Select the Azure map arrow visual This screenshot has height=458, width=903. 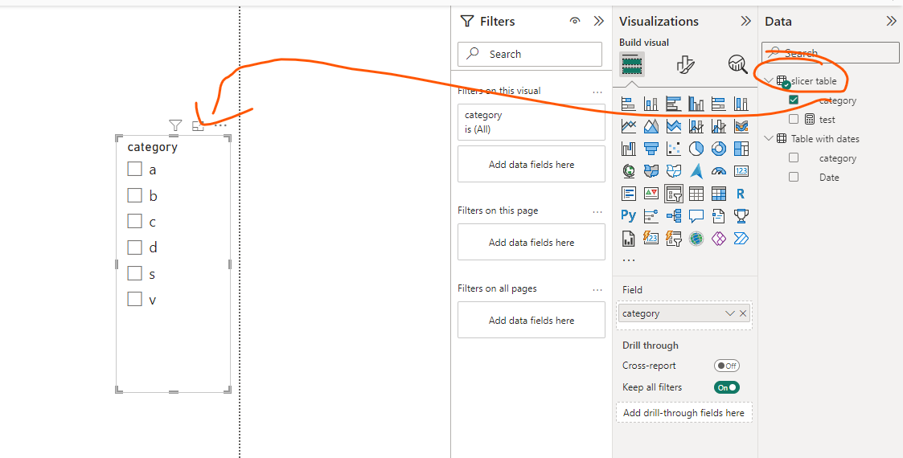pos(696,171)
